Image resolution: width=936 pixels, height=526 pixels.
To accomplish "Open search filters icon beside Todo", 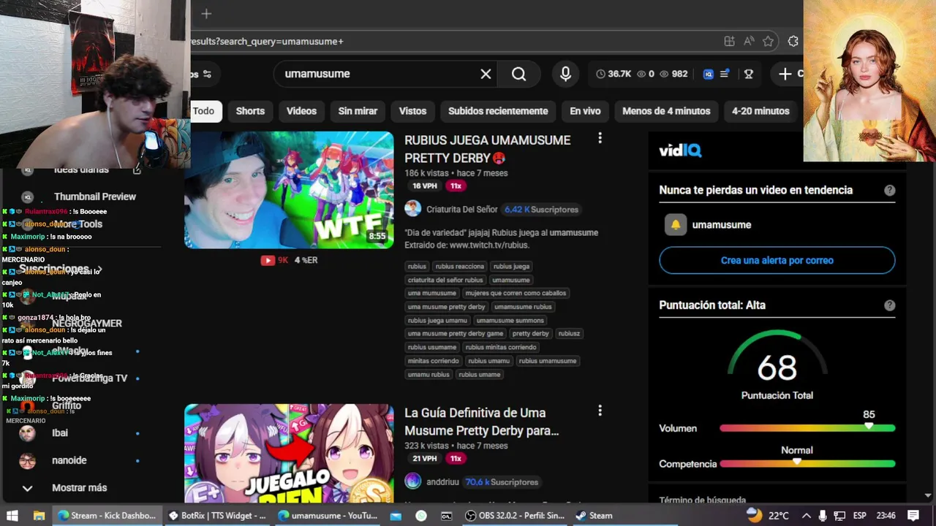I will [207, 74].
